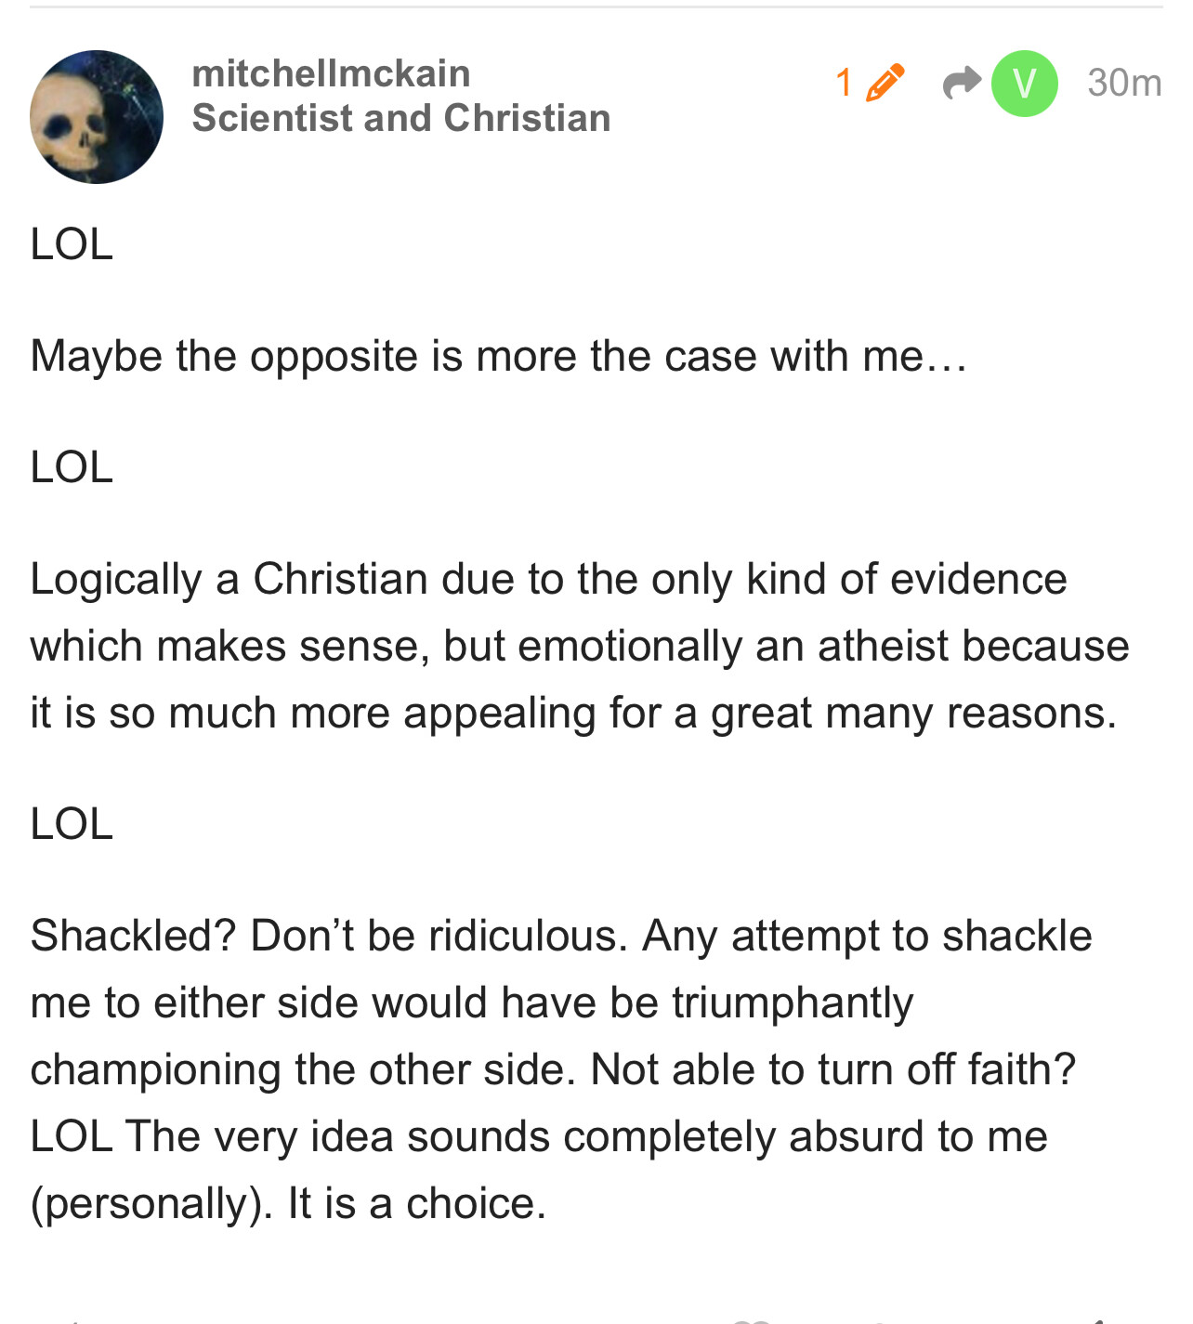Screen dimensions: 1193x1324
Task: Click the 'championing the other side' line
Action: click(x=552, y=1069)
